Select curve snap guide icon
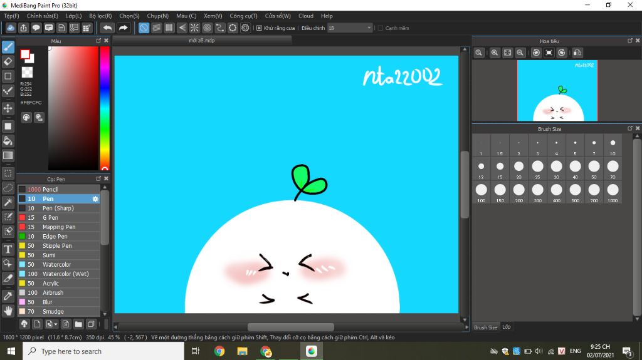The height and width of the screenshot is (360, 642). tap(220, 28)
